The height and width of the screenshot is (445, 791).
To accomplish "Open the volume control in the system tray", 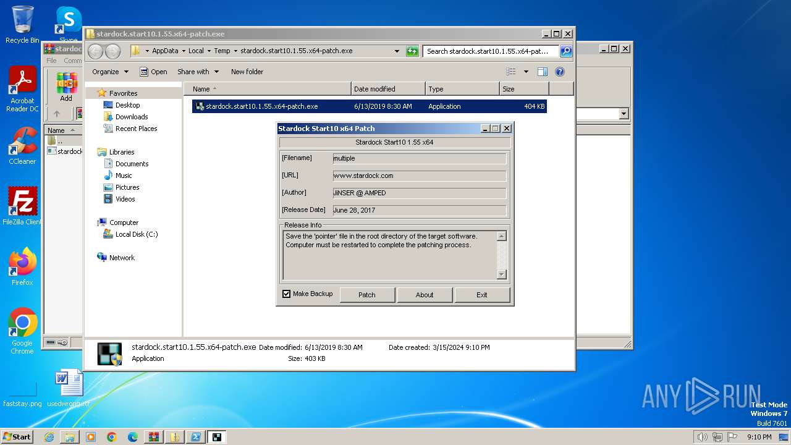I will point(702,437).
